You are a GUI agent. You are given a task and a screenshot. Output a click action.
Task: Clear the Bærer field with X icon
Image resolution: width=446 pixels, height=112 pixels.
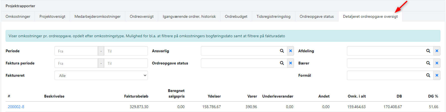pyautogui.click(x=437, y=63)
